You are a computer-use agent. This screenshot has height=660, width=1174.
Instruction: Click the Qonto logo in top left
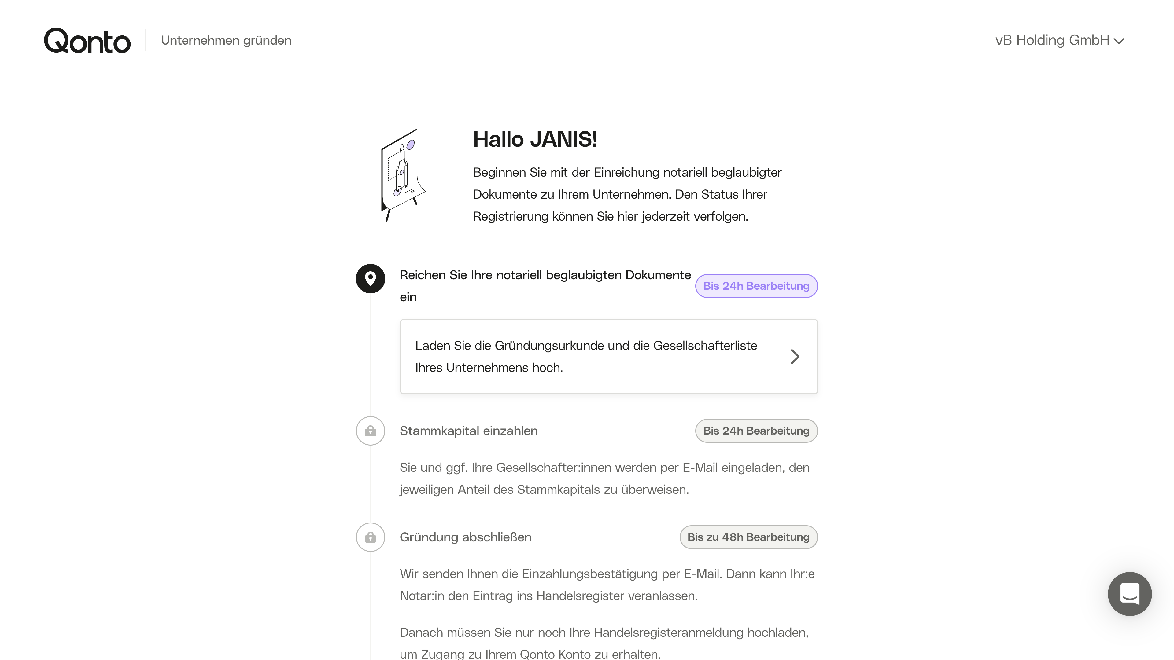point(87,39)
